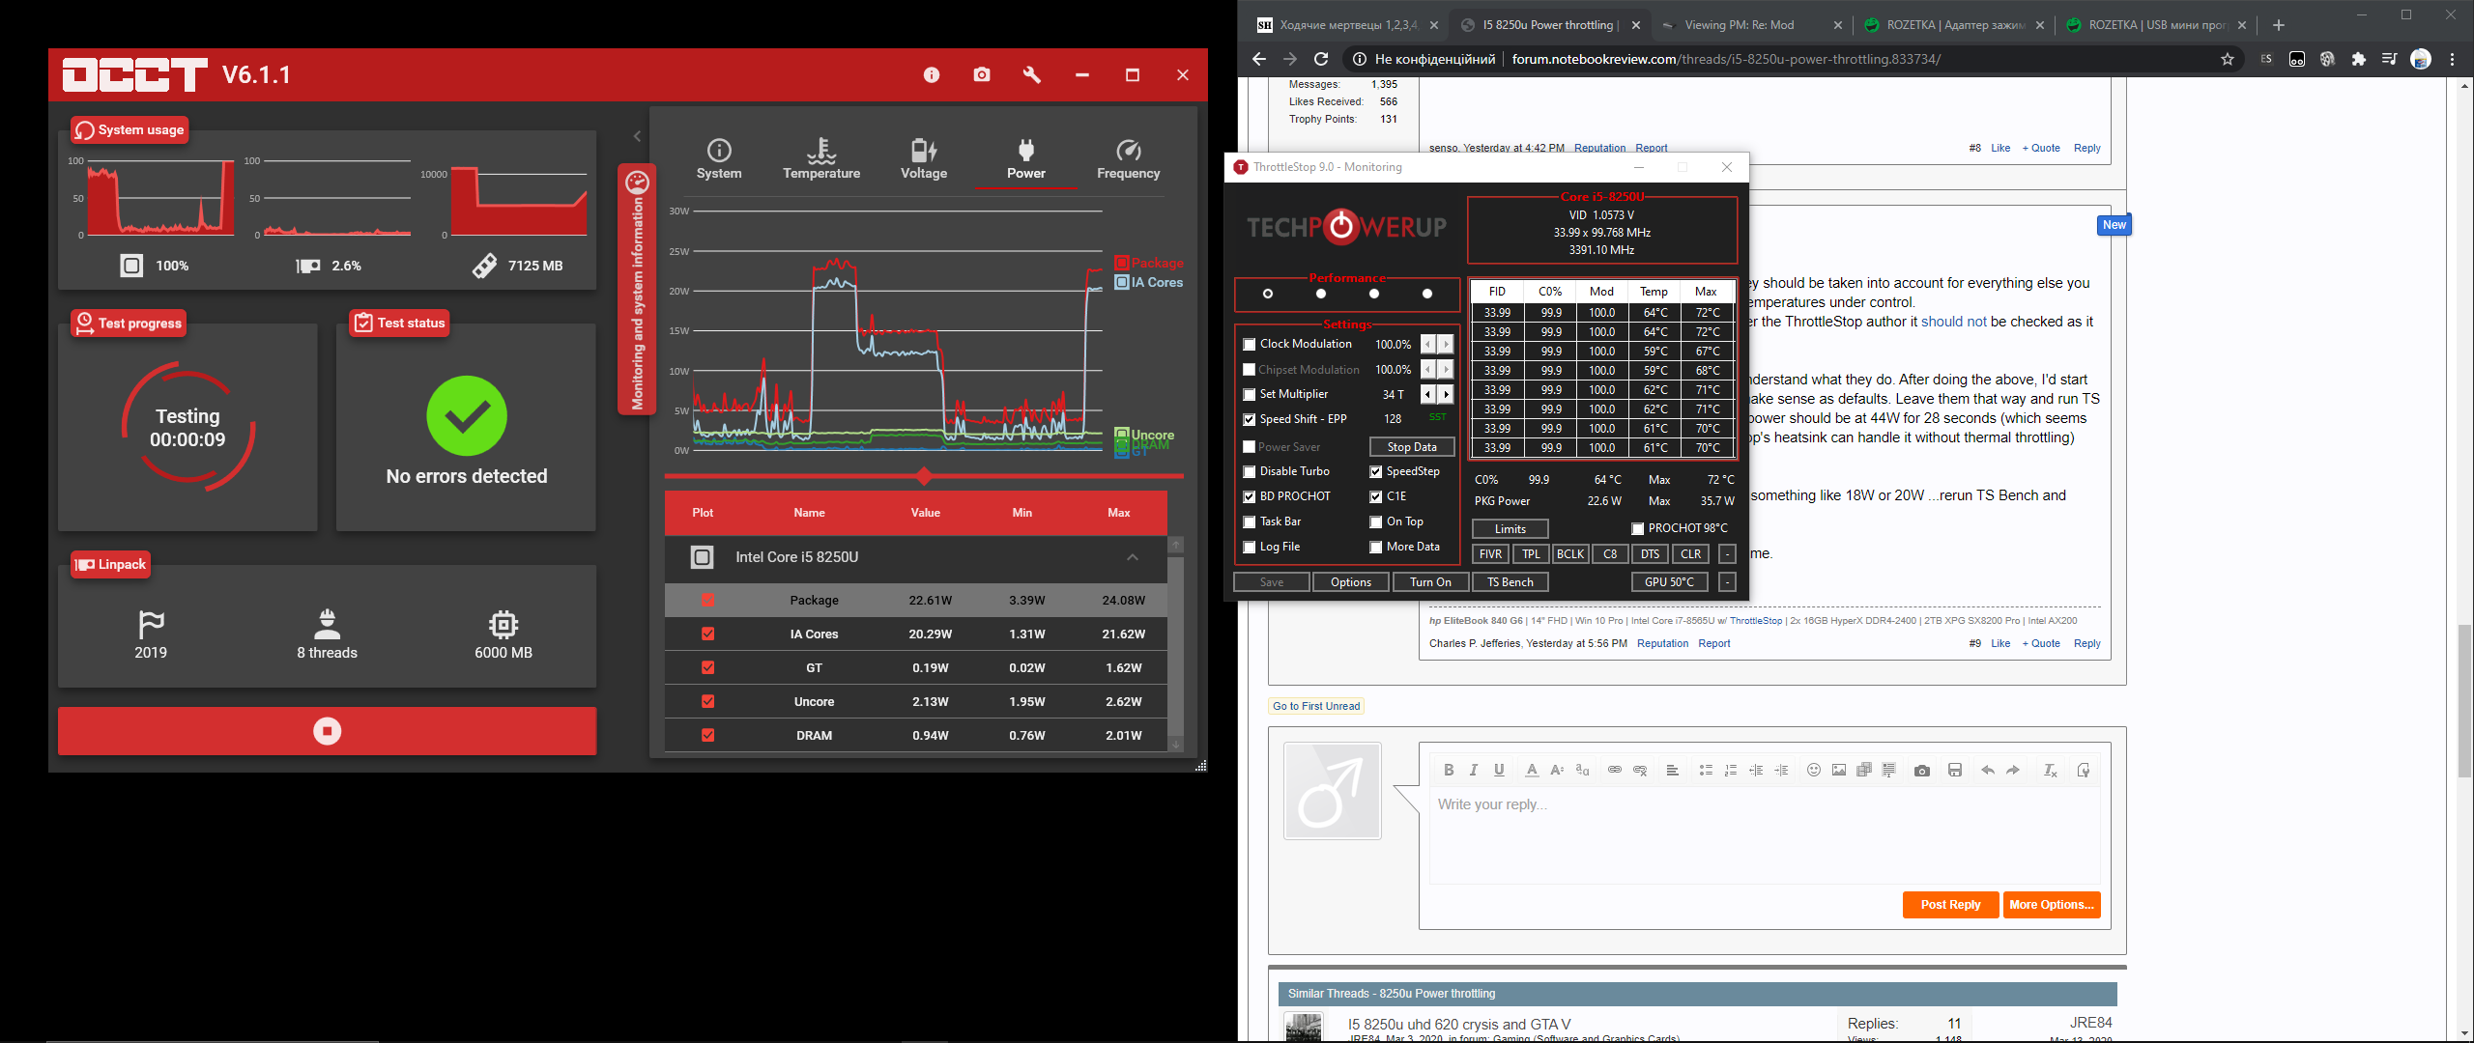Image resolution: width=2474 pixels, height=1043 pixels.
Task: Collapse OCCT monitoring panel with left chevron
Action: click(637, 136)
